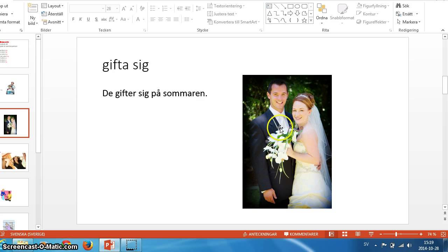Click the Ersätt replace button
The image size is (448, 252).
pyautogui.click(x=407, y=14)
